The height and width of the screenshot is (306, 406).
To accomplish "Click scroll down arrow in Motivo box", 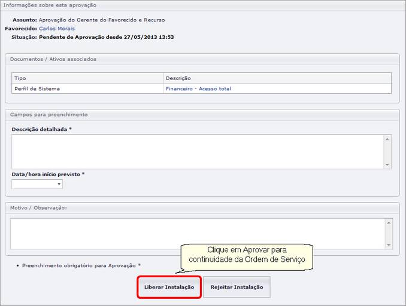I will pyautogui.click(x=389, y=245).
